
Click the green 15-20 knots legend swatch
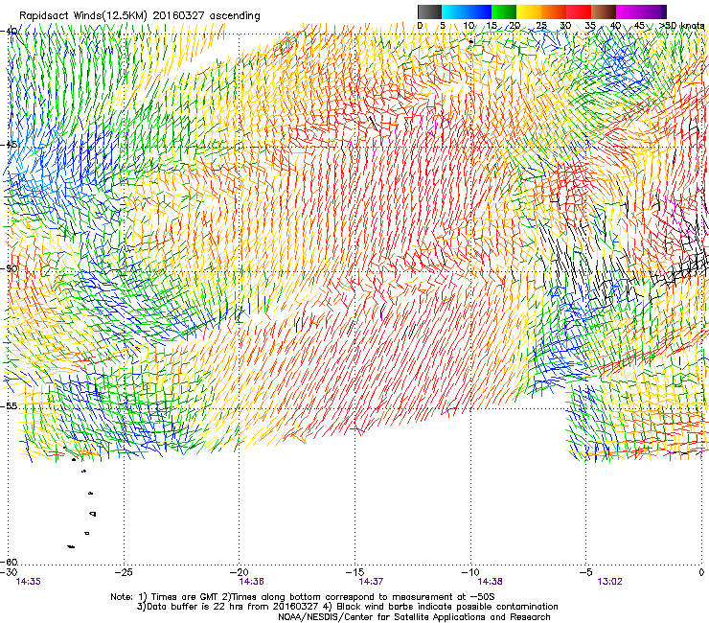504,12
